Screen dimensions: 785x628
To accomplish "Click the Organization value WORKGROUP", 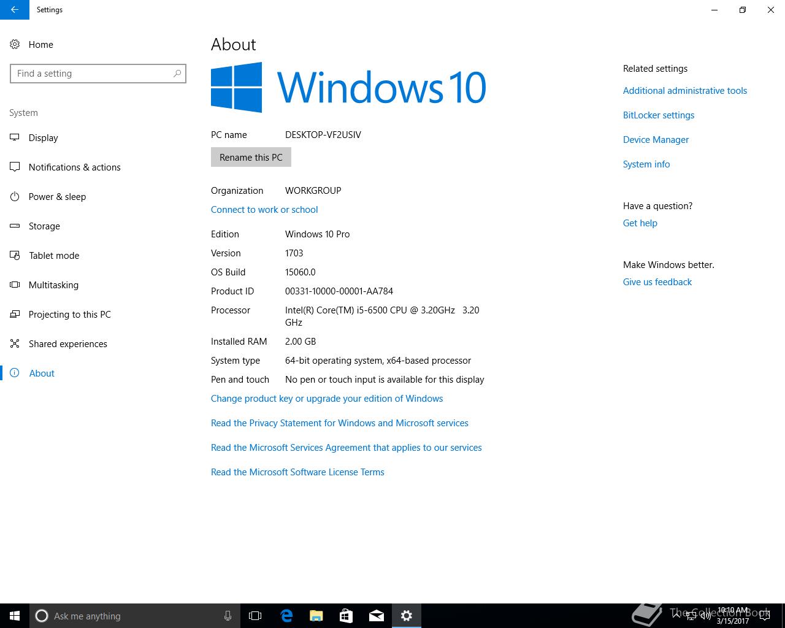I will pos(313,191).
